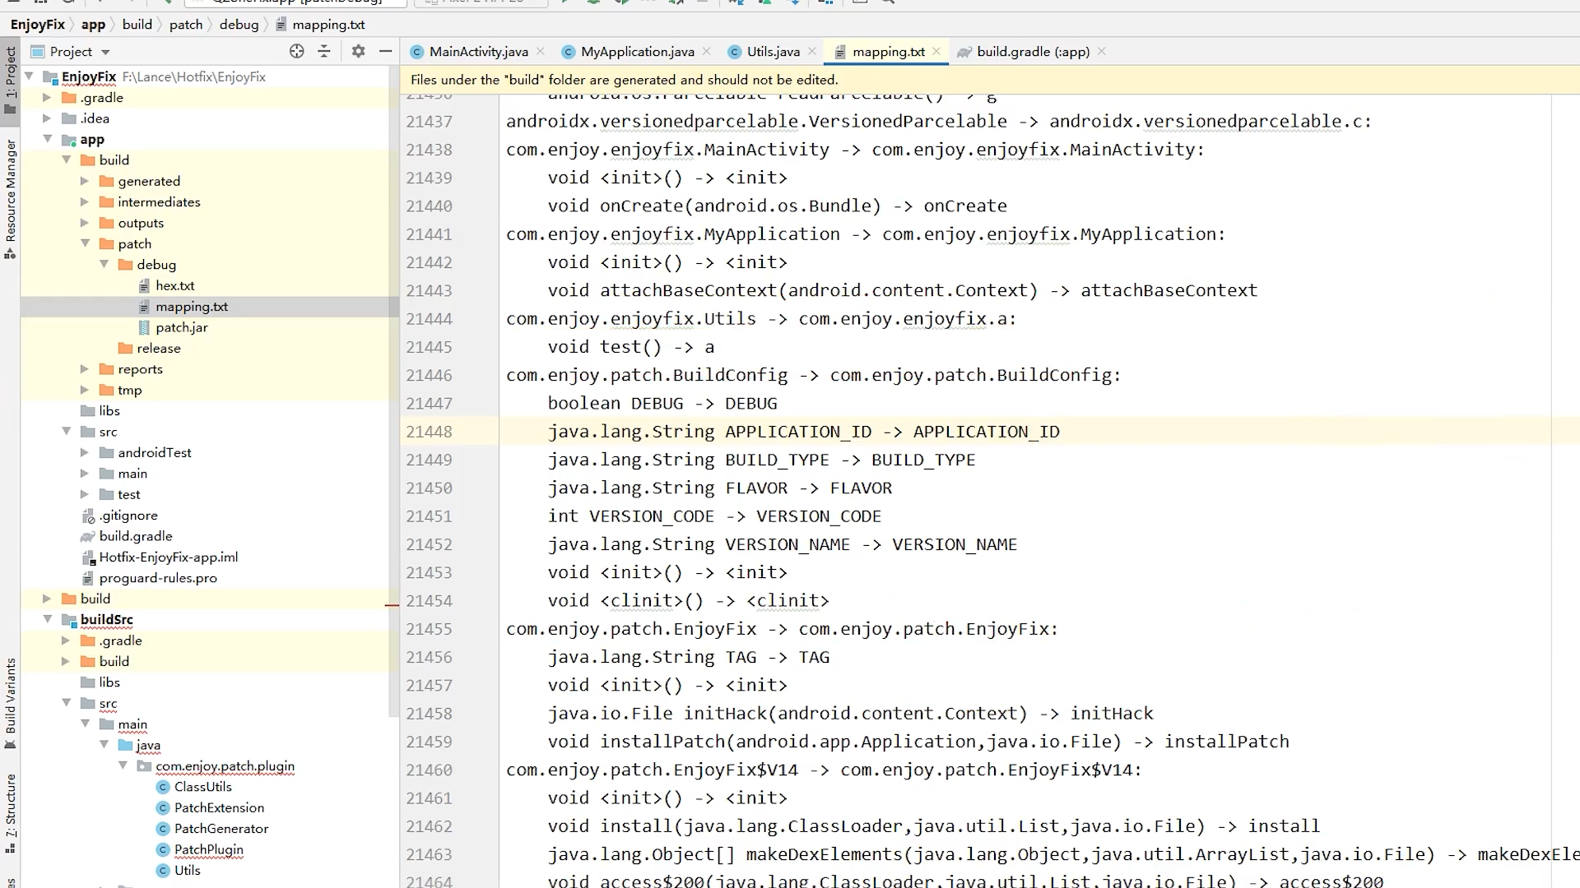Click line number 21454 in the gutter
Viewport: 1580px width, 888px height.
[429, 601]
